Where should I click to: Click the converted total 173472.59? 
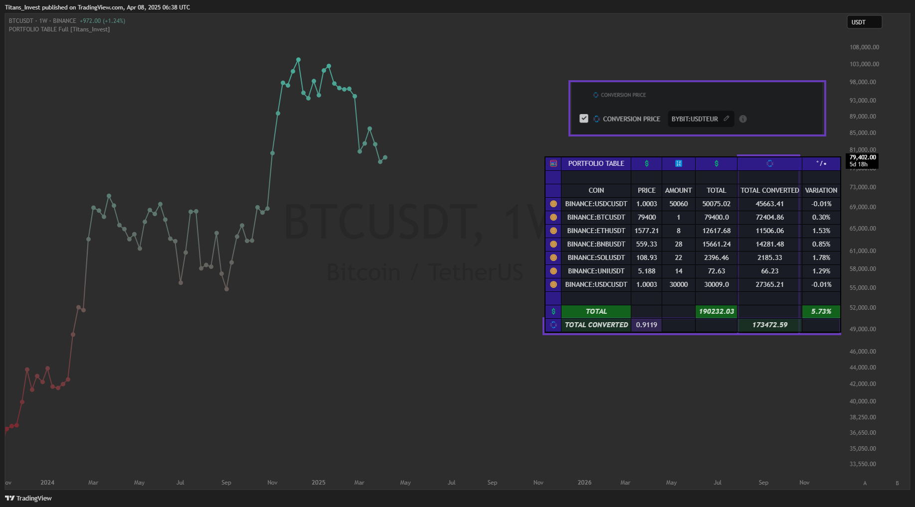(x=770, y=325)
